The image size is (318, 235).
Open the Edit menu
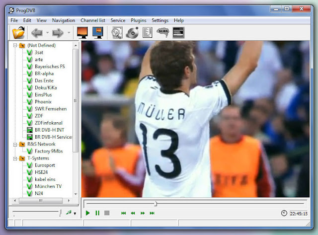(27, 20)
